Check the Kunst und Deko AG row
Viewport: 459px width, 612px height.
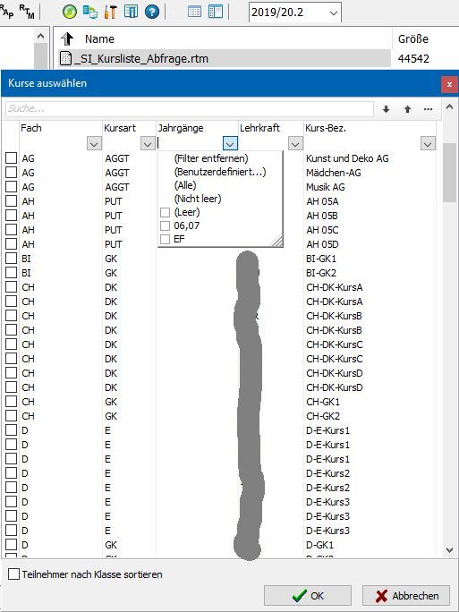click(x=11, y=158)
